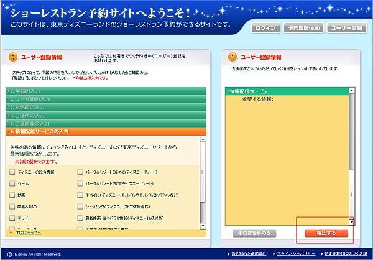
Task: Go back via 前のステップへ link
Action: [x=29, y=233]
